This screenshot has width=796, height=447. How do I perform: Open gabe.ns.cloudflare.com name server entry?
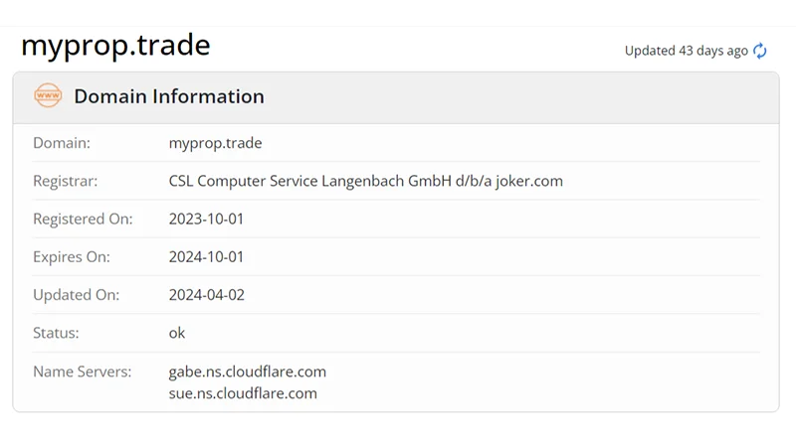[x=248, y=372]
